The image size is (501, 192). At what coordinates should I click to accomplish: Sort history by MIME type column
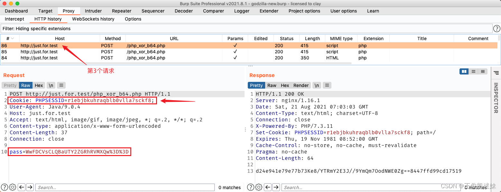tap(341, 39)
